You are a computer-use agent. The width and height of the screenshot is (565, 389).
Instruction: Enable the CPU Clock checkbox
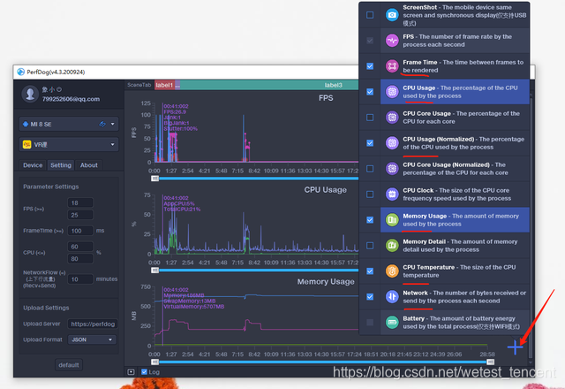coord(370,194)
